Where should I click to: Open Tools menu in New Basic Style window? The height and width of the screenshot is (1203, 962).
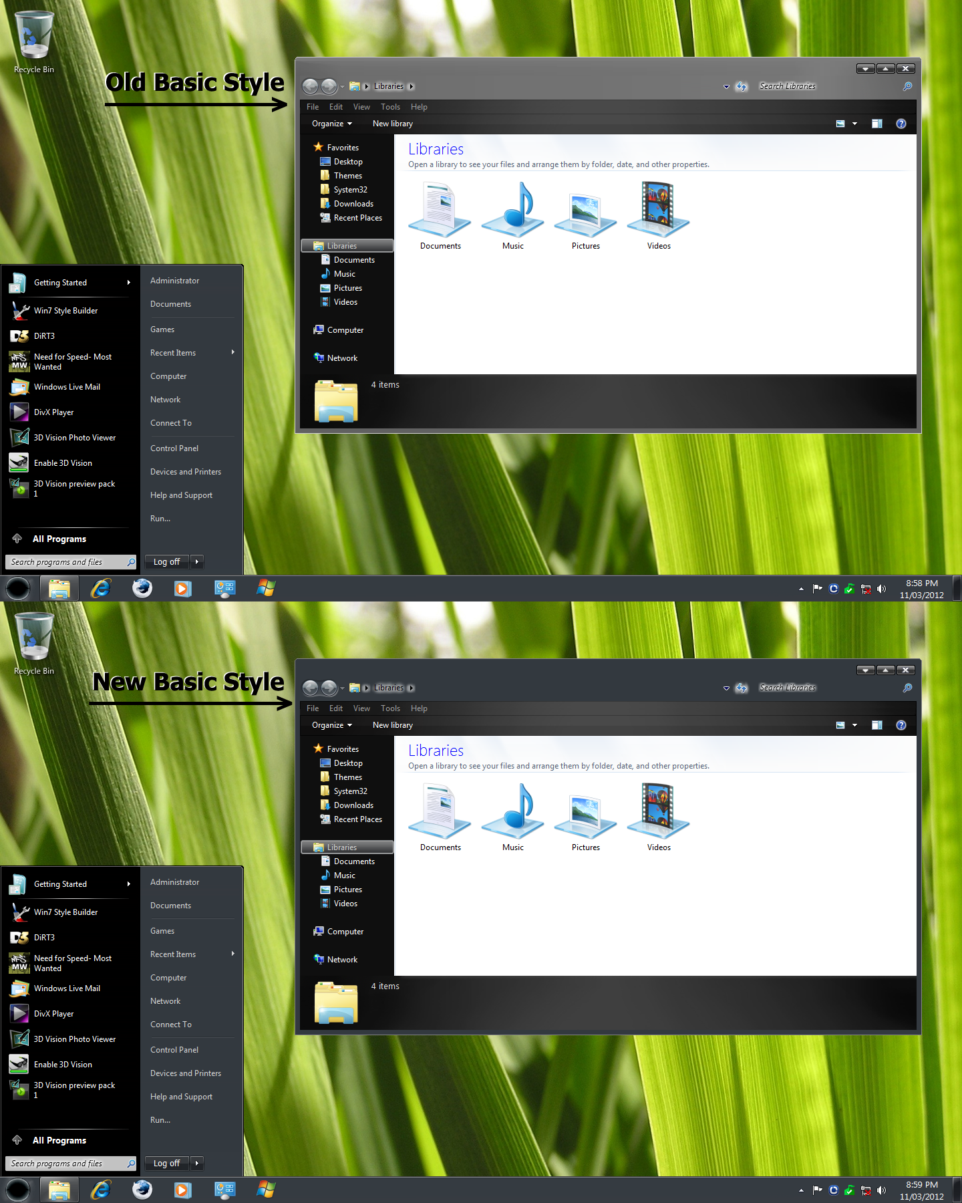391,708
